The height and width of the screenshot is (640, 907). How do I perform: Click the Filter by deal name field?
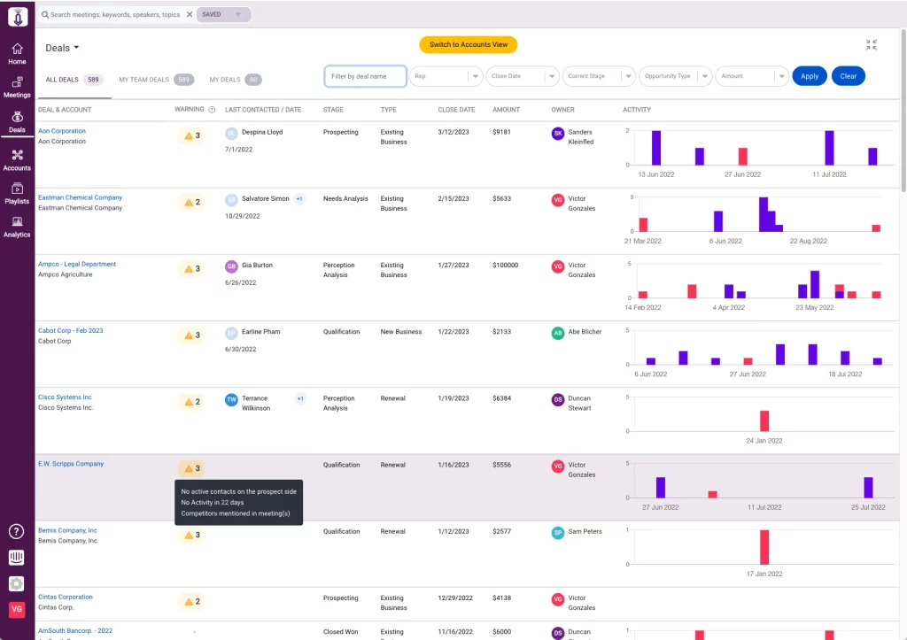coord(365,76)
